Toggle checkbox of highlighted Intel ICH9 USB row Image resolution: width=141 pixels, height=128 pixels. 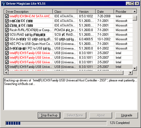pos(7,67)
